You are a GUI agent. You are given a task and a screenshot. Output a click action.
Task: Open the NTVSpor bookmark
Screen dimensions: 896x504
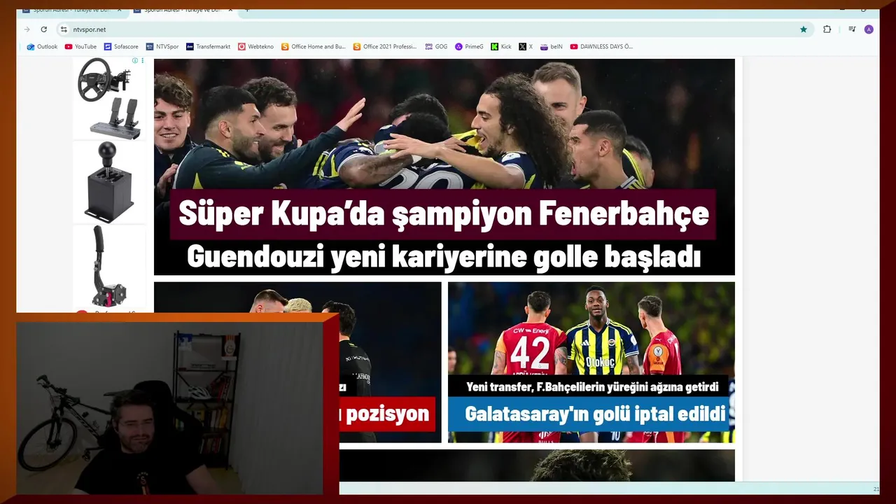[162, 47]
